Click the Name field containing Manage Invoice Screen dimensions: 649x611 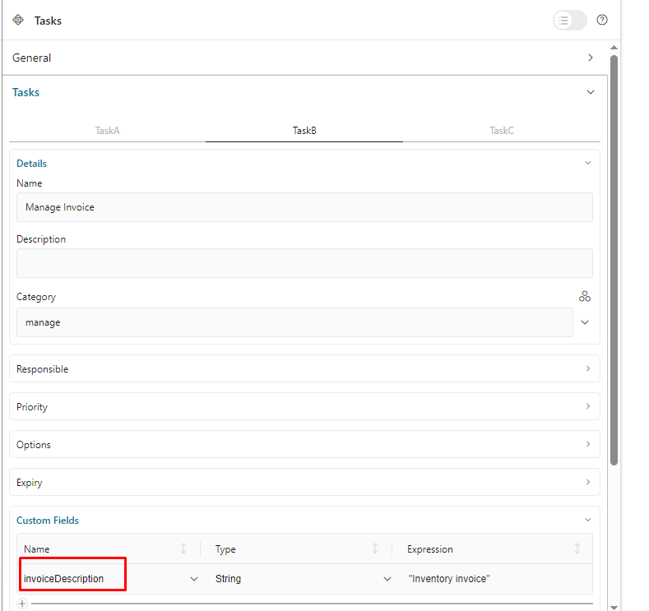pyautogui.click(x=304, y=207)
